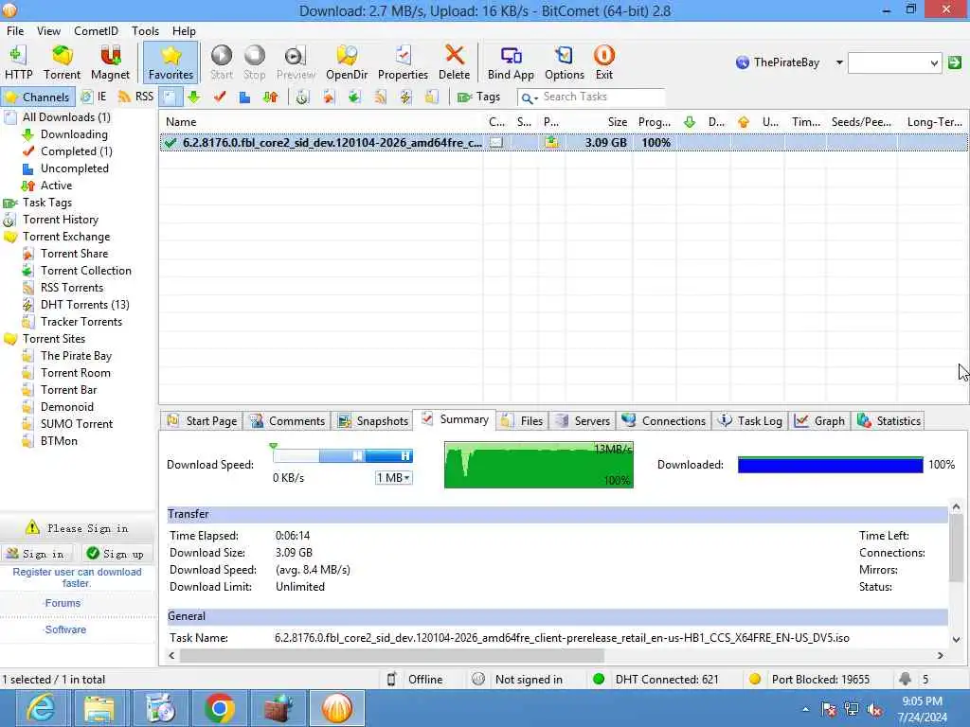Screen dimensions: 970x727
Task: Click the greyed Start toolbar icon
Action: (222, 62)
